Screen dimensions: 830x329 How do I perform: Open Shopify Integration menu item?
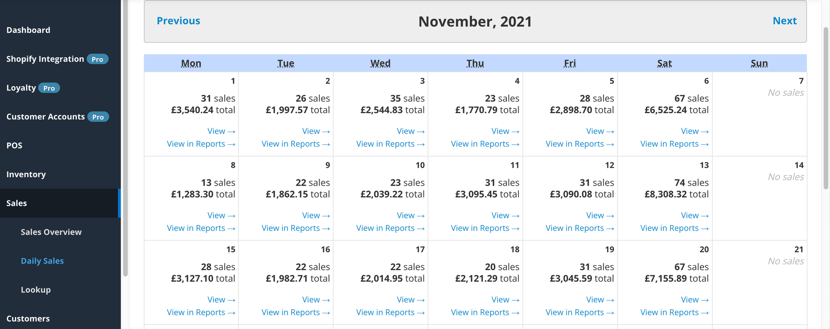tap(45, 59)
